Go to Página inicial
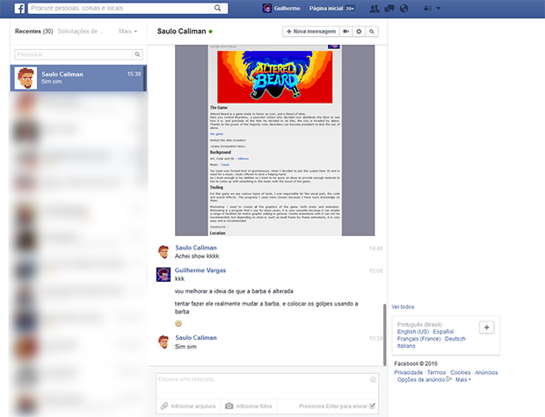The width and height of the screenshot is (545, 417). pyautogui.click(x=326, y=8)
